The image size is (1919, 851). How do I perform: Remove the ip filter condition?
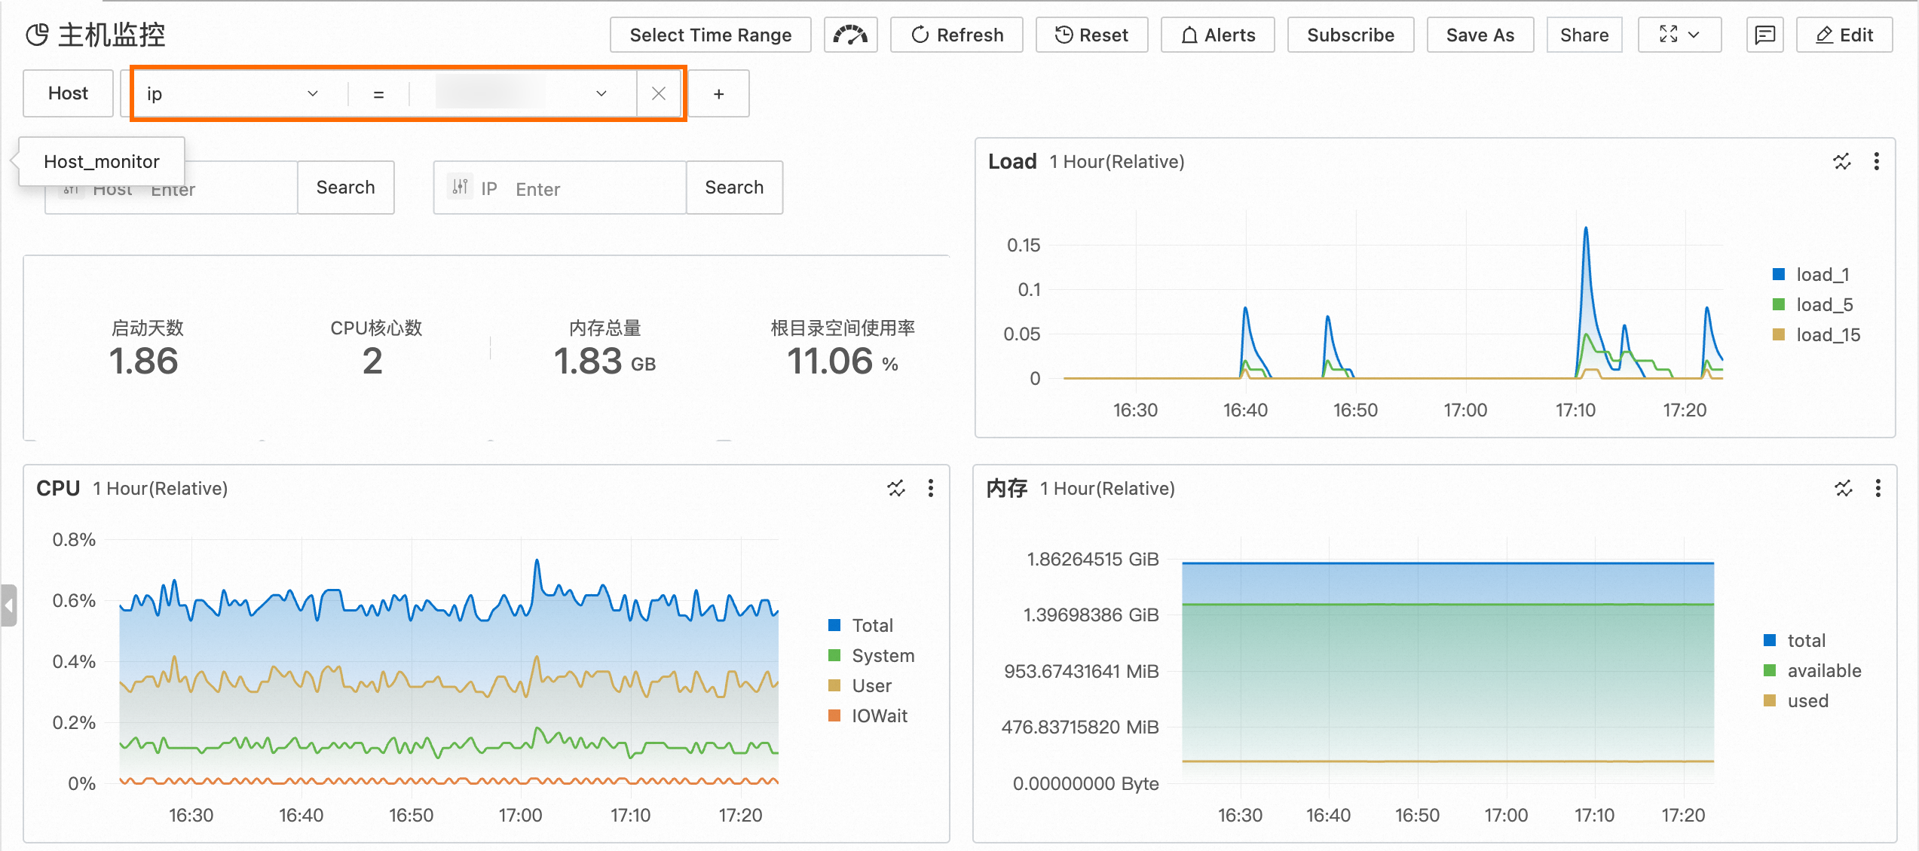(x=658, y=93)
